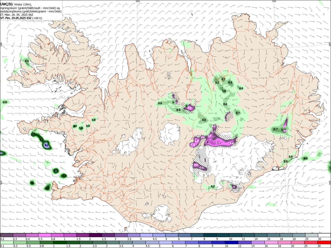
Task: Click the 'VT: Fim. 29.05.2025 03Z (+69 h)' line
Action: pyautogui.click(x=21, y=18)
